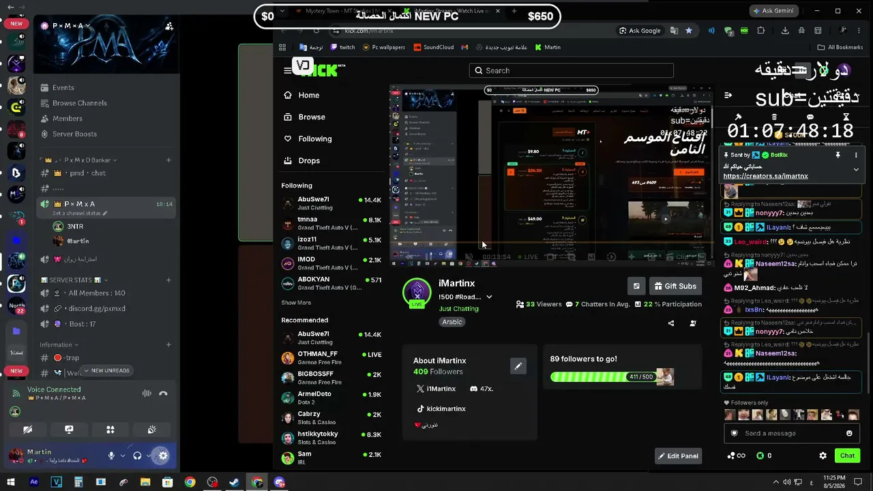Open Chrome extensions puzzle icon

click(761, 31)
